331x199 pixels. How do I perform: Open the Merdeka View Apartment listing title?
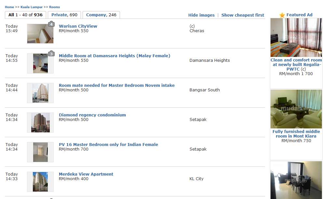pos(86,174)
